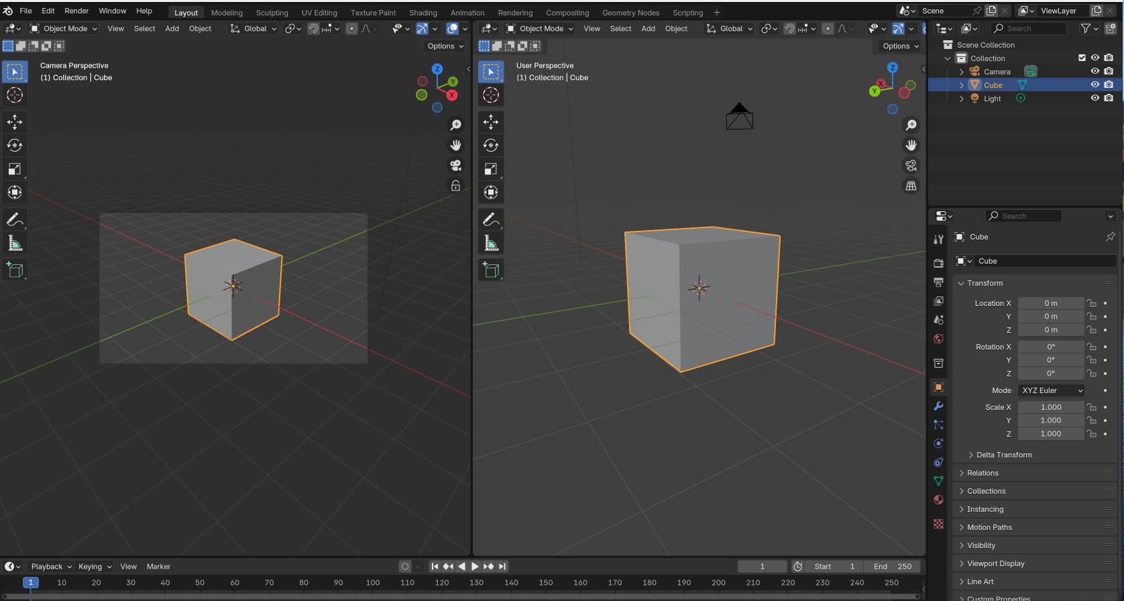Select the Move tool in left viewport

[15, 121]
